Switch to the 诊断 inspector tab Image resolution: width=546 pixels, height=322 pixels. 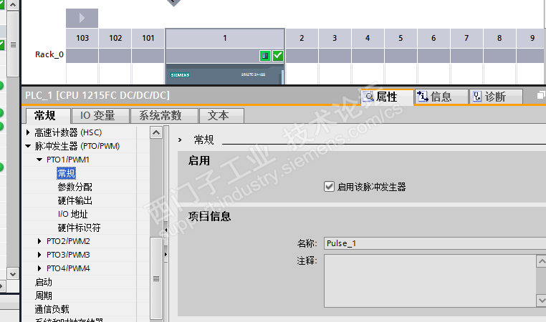[497, 97]
